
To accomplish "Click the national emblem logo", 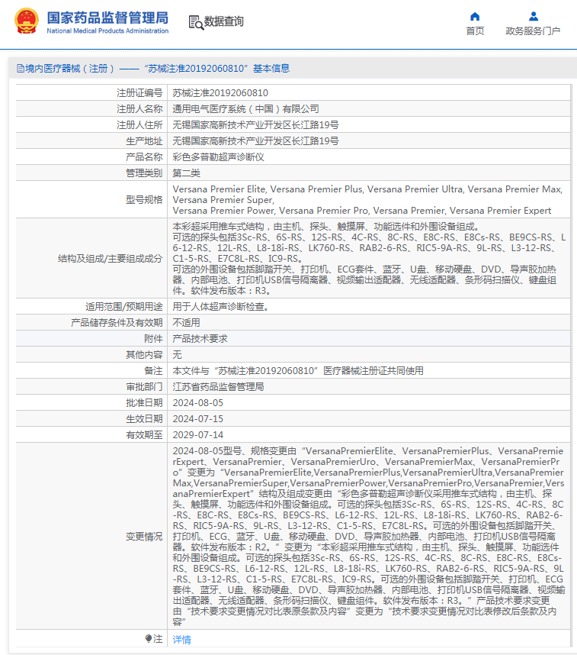I will [x=27, y=21].
